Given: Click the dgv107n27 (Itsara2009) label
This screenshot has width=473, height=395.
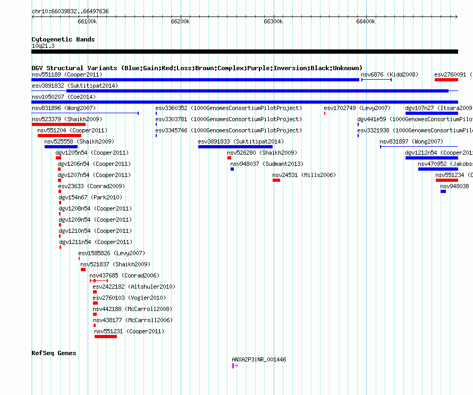Looking at the screenshot, I should [439, 108].
